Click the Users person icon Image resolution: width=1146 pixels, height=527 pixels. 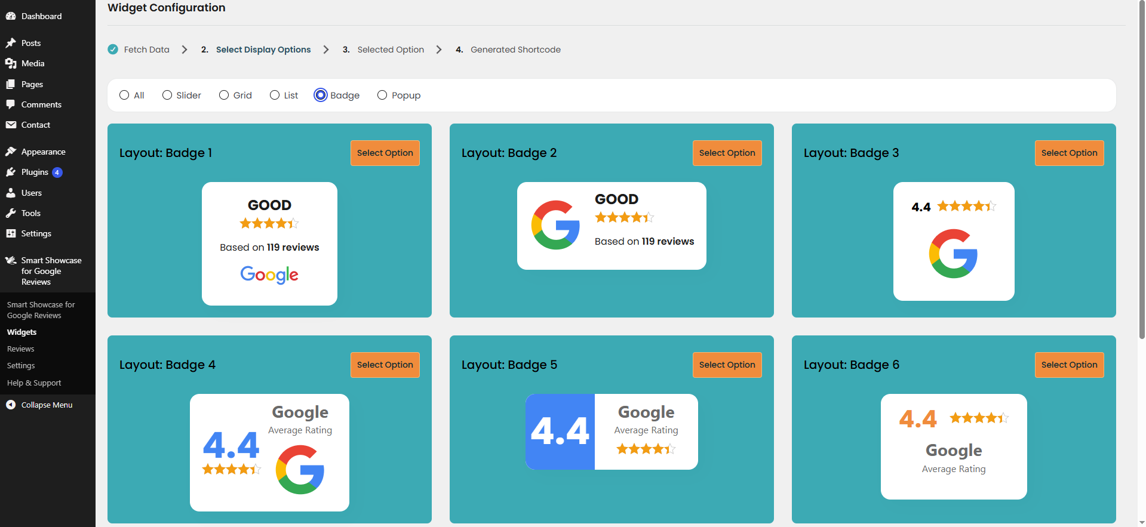11,193
